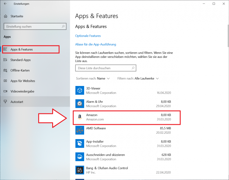Select the Apps & Features sidebar icon
This screenshot has width=229, height=180.
pyautogui.click(x=5, y=49)
